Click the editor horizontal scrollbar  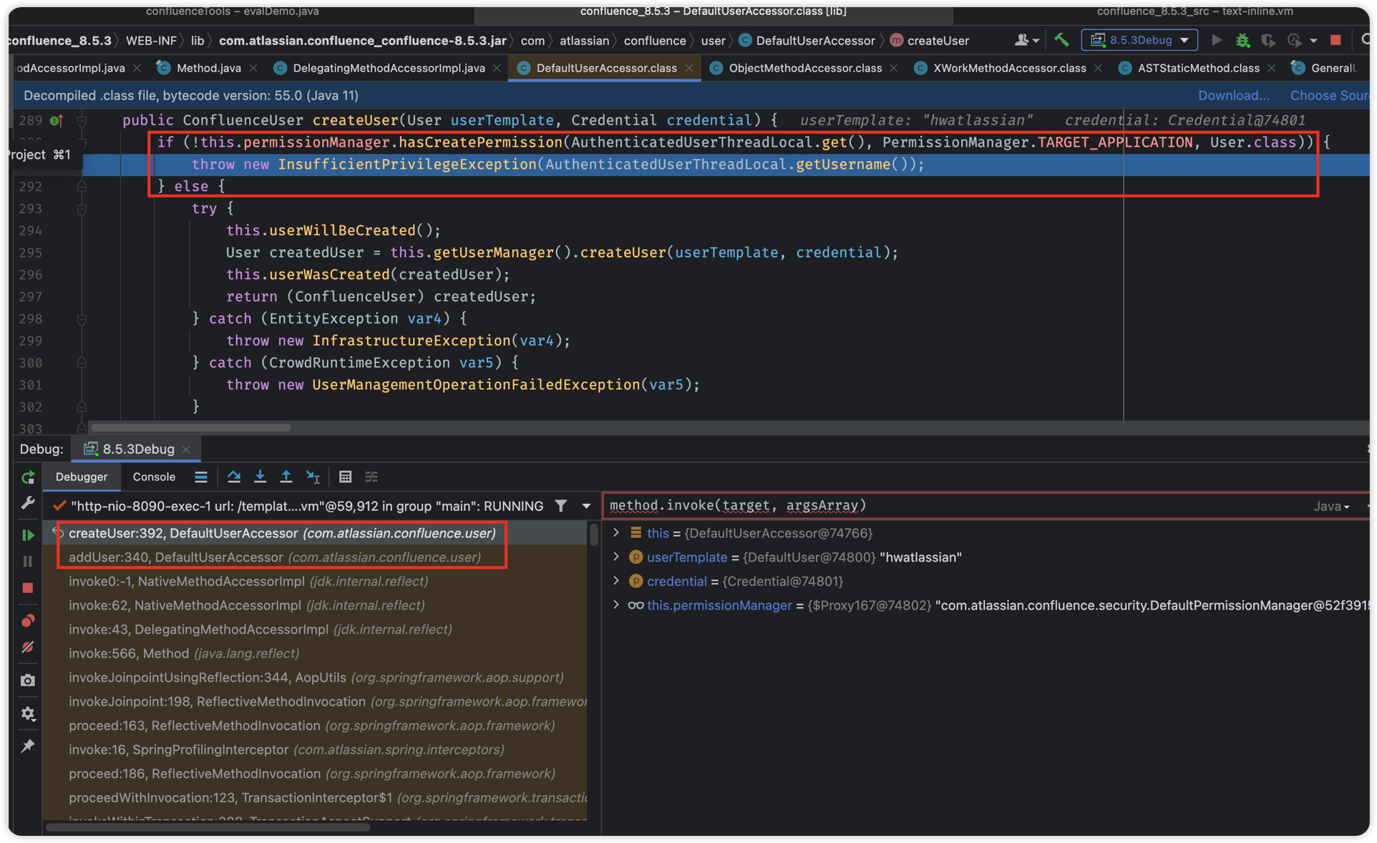click(x=191, y=428)
